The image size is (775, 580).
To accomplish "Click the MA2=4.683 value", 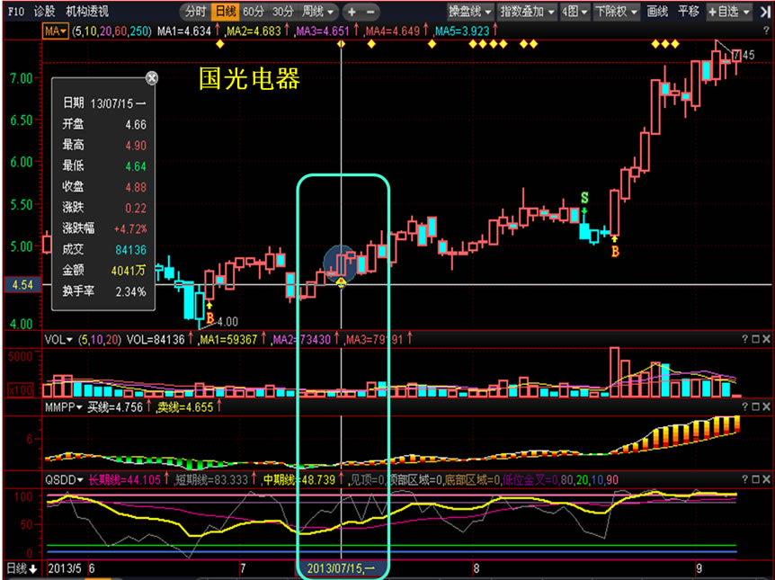I will 253,31.
